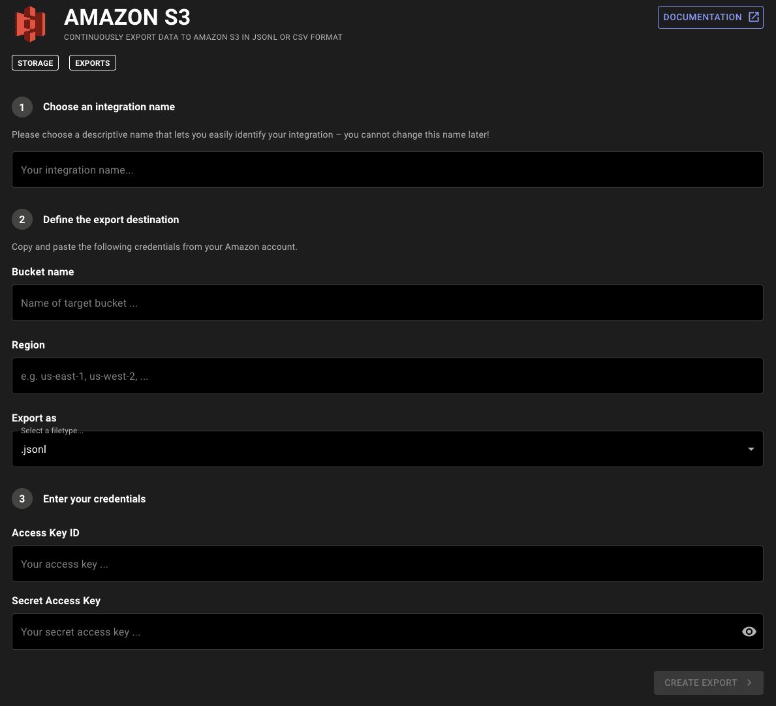Click the chevron arrow on Create Export
The height and width of the screenshot is (706, 776).
tap(749, 683)
